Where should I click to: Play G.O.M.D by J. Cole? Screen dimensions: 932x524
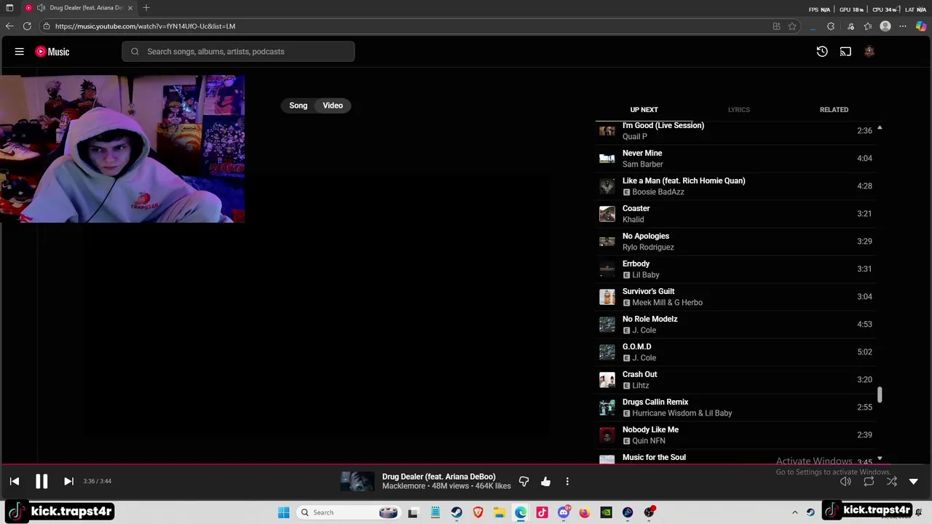click(737, 352)
